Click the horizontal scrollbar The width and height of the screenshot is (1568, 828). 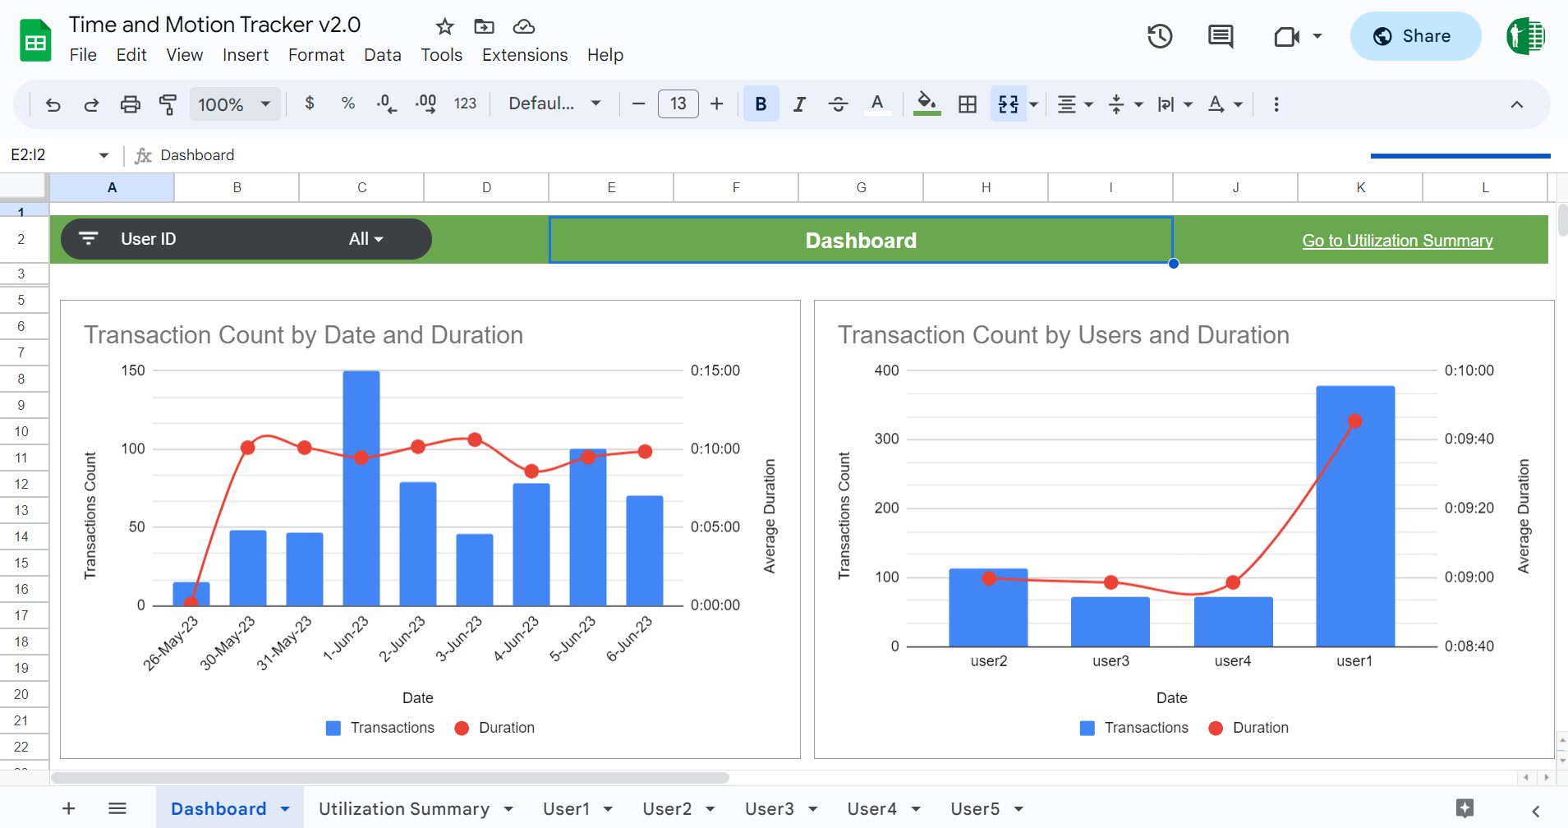tap(390, 777)
